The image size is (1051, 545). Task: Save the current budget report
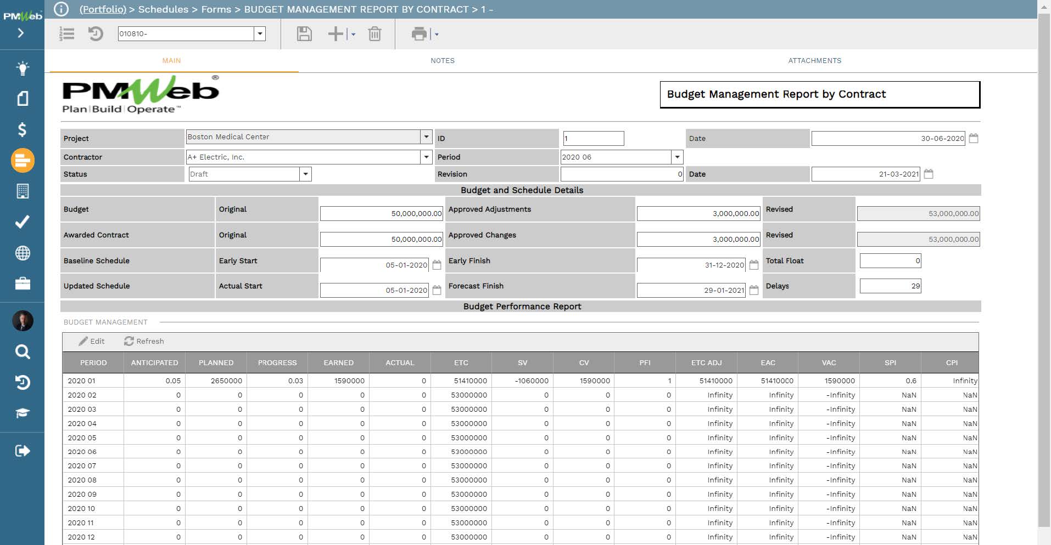(x=304, y=34)
